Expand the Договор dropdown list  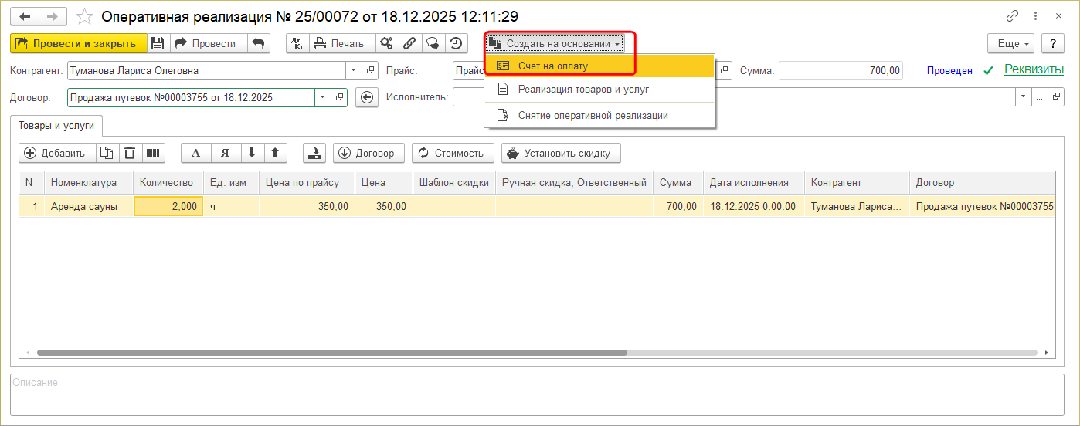point(322,97)
